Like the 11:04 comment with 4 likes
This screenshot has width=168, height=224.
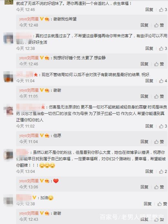163,81
